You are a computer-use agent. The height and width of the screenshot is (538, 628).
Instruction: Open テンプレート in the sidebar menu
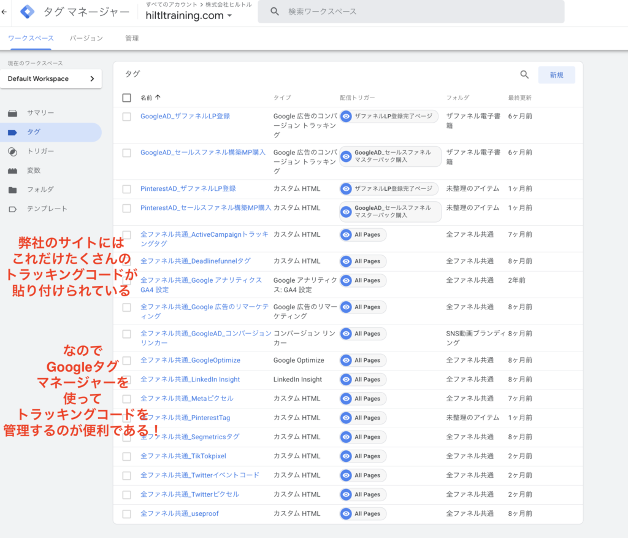47,209
